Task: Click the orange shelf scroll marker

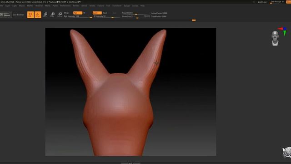Action: click(x=194, y=20)
